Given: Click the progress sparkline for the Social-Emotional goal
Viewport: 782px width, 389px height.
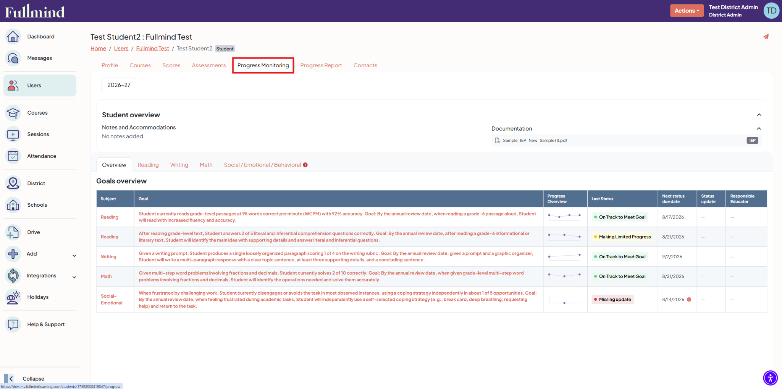Looking at the screenshot, I should click(x=565, y=300).
